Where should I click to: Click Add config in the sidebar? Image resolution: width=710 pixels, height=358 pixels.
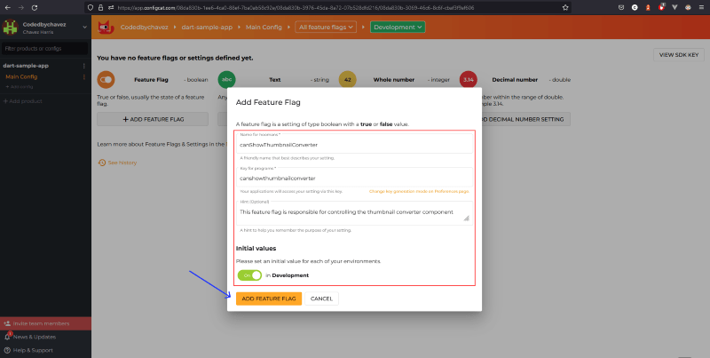point(19,86)
